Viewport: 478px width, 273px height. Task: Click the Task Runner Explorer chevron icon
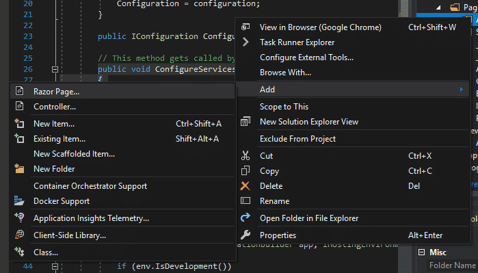245,42
